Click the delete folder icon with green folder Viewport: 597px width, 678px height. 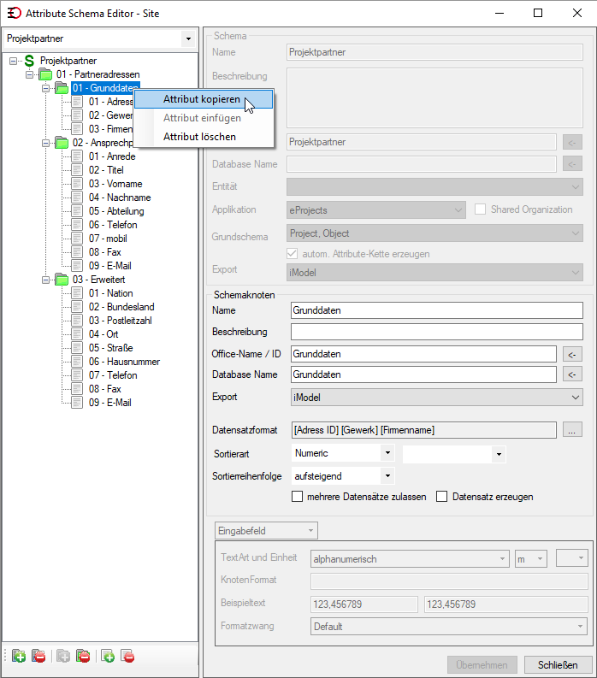(x=83, y=656)
